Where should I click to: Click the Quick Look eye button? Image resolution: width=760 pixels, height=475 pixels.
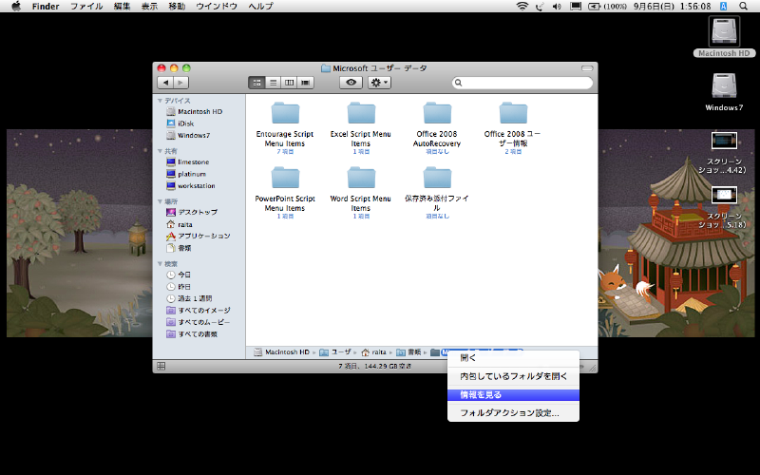pos(351,83)
